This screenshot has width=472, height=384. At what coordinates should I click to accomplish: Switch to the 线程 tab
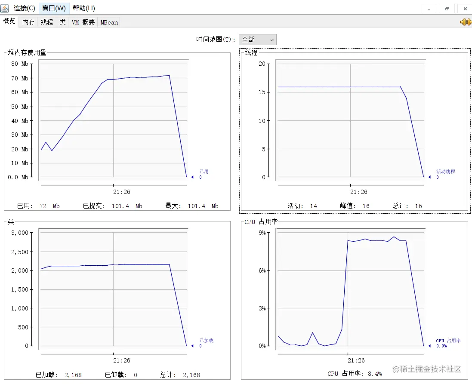[x=46, y=22]
